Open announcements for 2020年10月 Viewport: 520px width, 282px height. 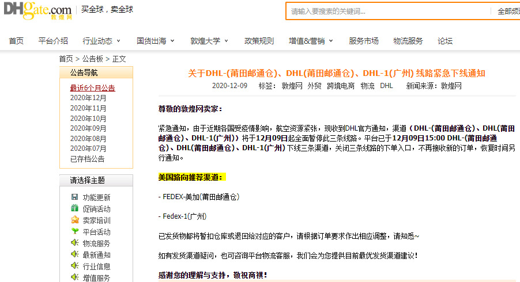pos(88,119)
